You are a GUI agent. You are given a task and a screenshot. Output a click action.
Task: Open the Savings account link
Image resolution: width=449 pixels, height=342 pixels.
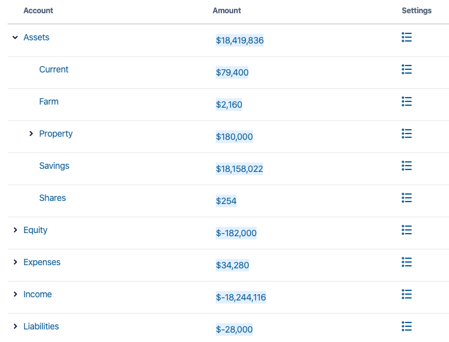[54, 166]
